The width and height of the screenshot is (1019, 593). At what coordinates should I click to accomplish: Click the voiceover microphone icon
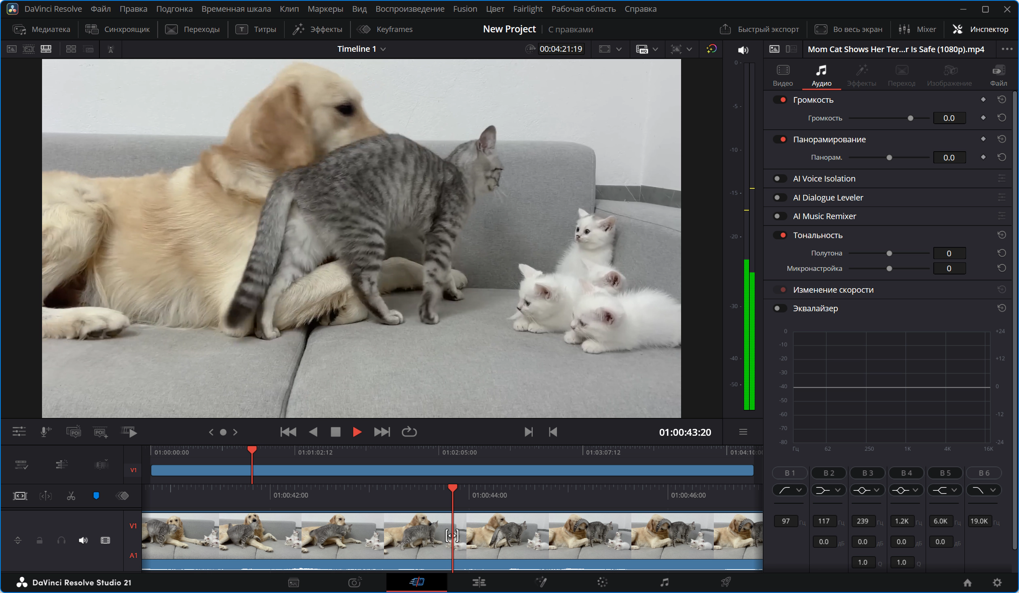(46, 432)
